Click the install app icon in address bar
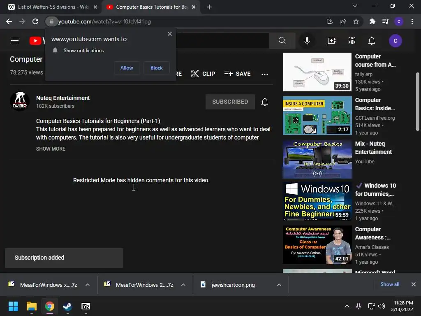Image resolution: width=421 pixels, height=316 pixels. 330,21
